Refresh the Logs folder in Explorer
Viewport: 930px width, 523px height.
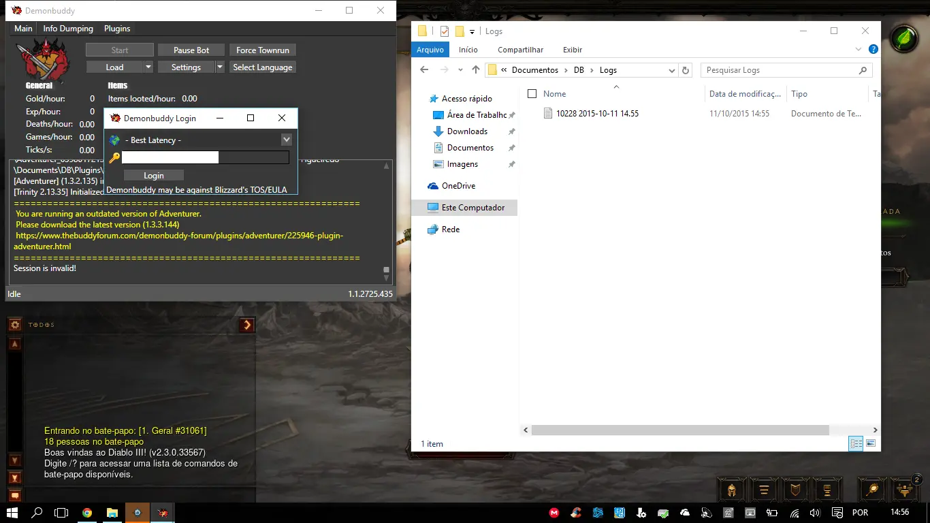click(x=686, y=70)
